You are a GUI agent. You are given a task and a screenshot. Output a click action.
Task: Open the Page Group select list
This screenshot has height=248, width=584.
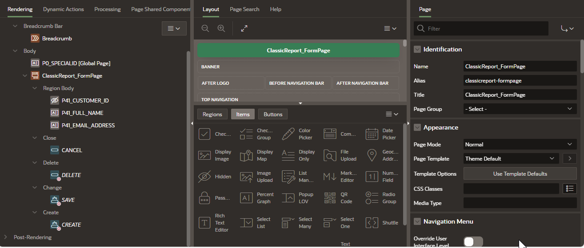tap(520, 109)
